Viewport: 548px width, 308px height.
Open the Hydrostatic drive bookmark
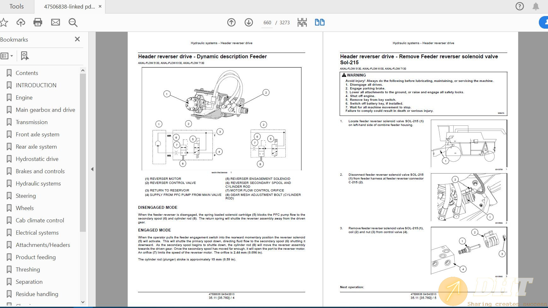(37, 159)
